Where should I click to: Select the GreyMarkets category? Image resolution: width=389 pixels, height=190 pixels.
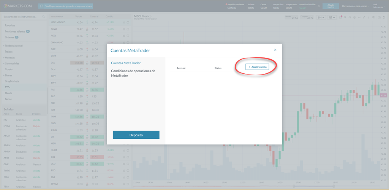12,81
